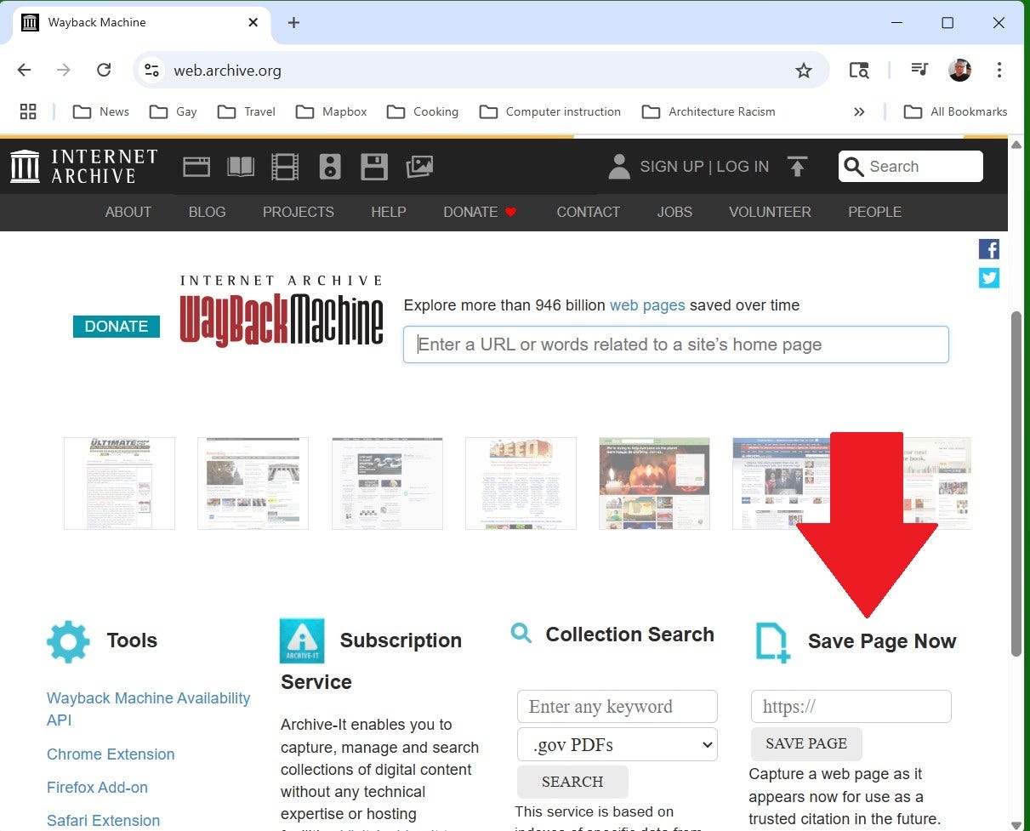Viewport: 1030px width, 831px height.
Task: Open the Cooking bookmarks folder
Action: [422, 111]
